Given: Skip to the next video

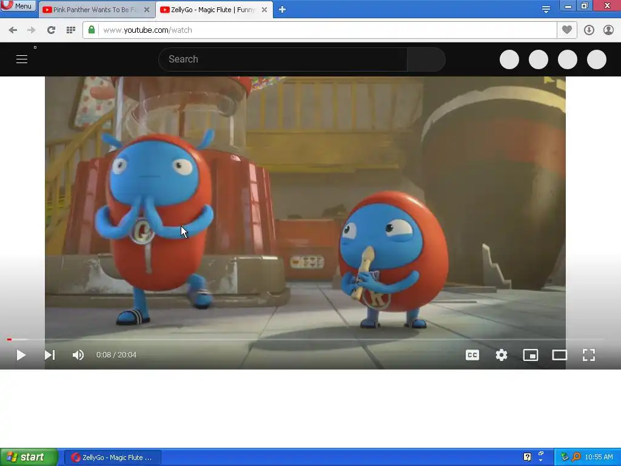Looking at the screenshot, I should [x=50, y=355].
